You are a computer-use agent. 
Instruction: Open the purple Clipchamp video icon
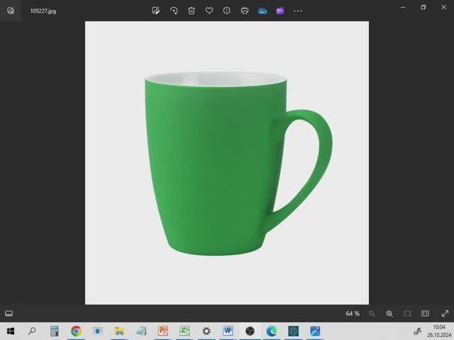(280, 11)
